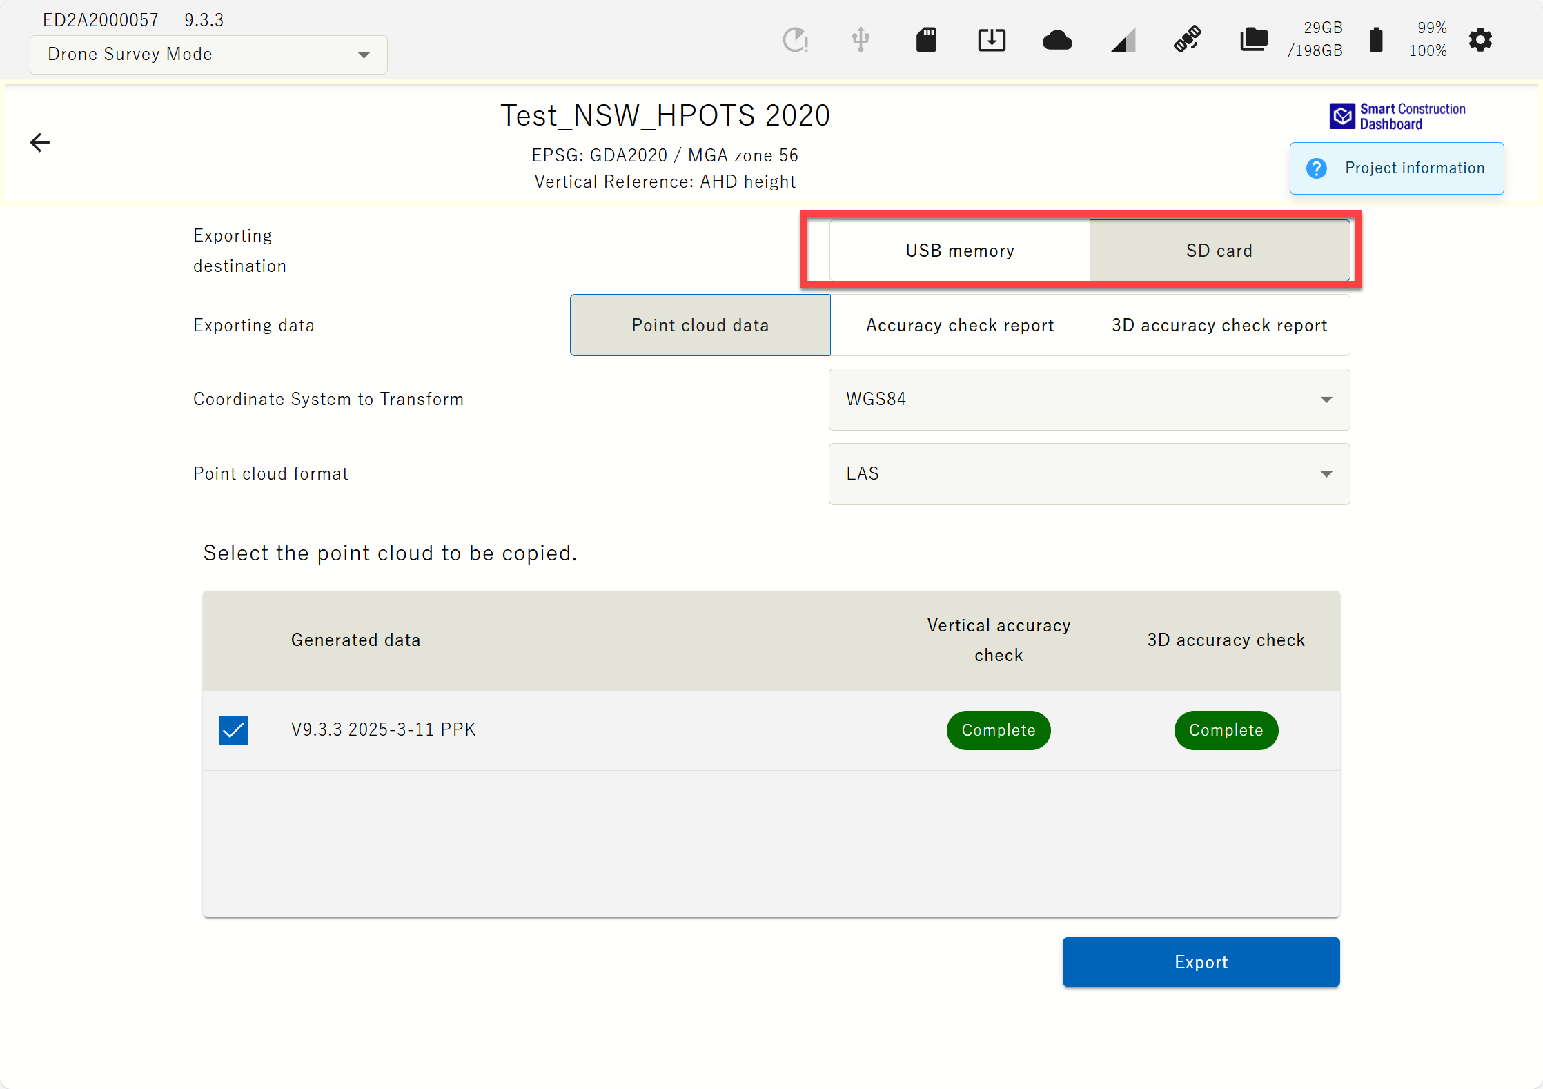1543x1089 pixels.
Task: Select SD card as export destination
Action: 1219,251
